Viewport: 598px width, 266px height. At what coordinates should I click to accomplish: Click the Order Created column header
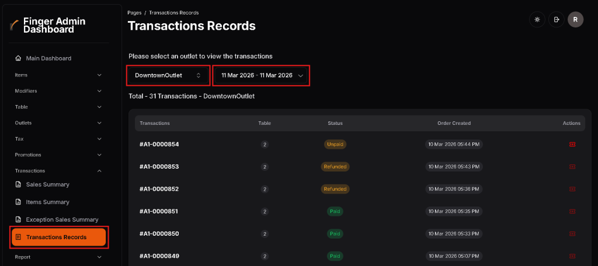click(x=454, y=123)
